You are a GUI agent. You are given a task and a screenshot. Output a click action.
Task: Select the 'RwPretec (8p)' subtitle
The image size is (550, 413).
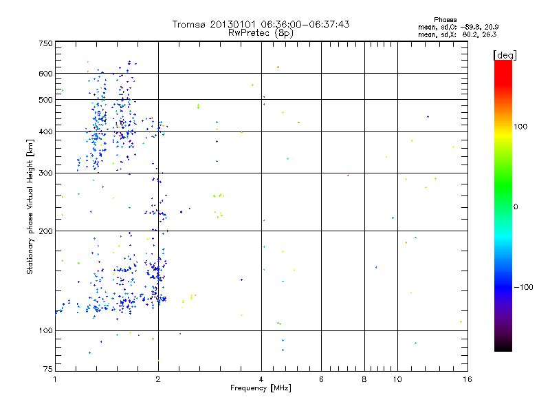(261, 33)
